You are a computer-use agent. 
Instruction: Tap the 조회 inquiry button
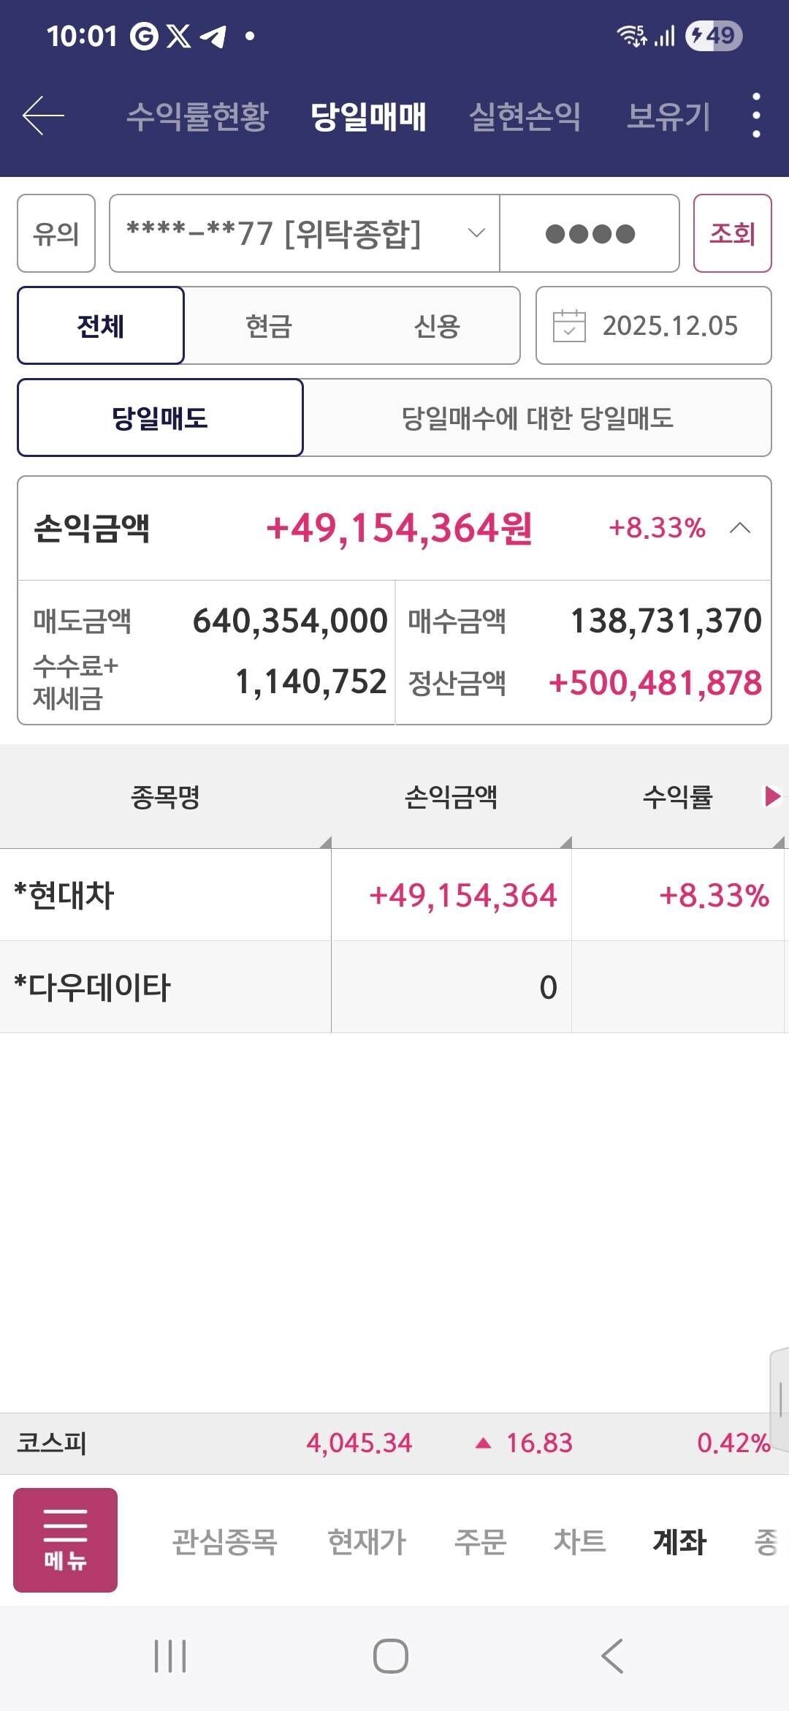[x=732, y=234]
